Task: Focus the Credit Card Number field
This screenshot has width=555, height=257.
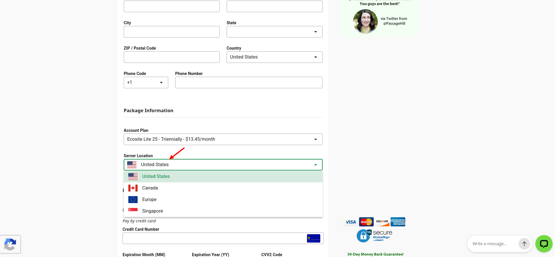Action: (x=223, y=238)
